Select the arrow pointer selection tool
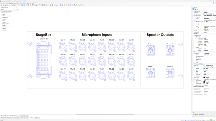This screenshot has height=121, width=216. pos(27,5)
